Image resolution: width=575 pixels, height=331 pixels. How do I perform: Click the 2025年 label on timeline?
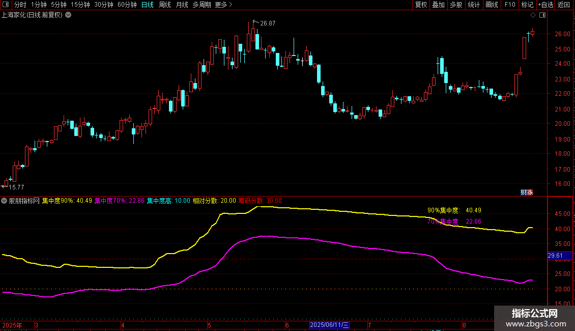click(x=12, y=325)
